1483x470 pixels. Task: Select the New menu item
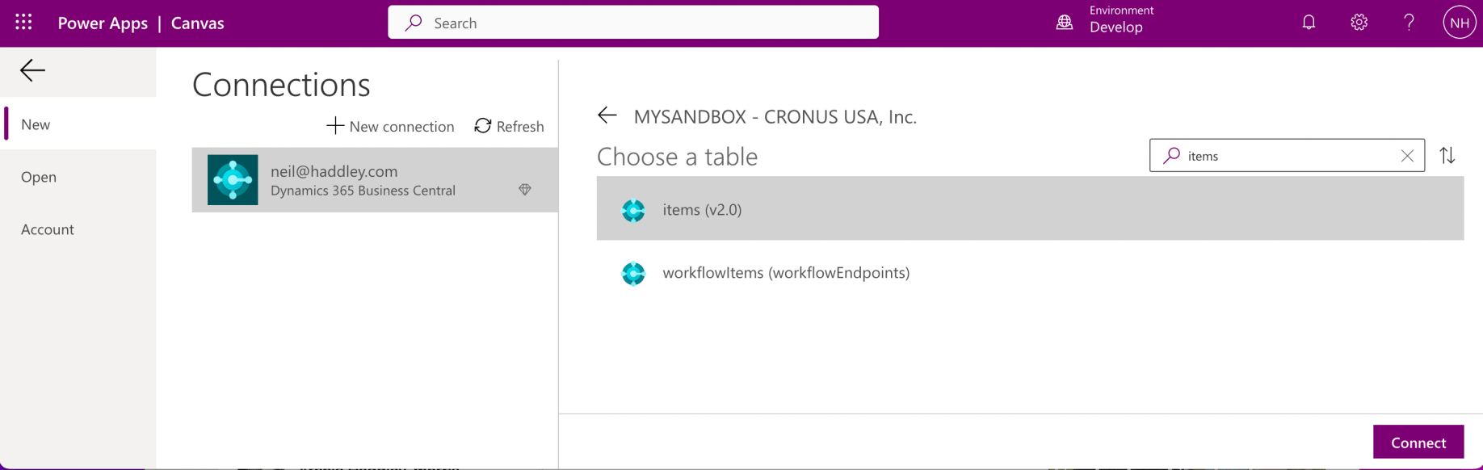click(x=36, y=124)
